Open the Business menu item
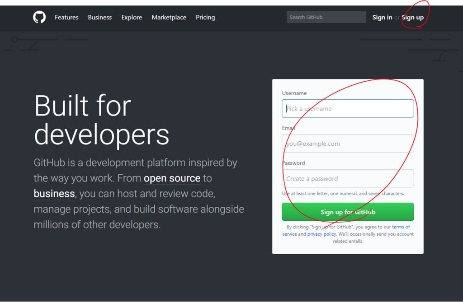This screenshot has height=302, width=463. [x=100, y=18]
